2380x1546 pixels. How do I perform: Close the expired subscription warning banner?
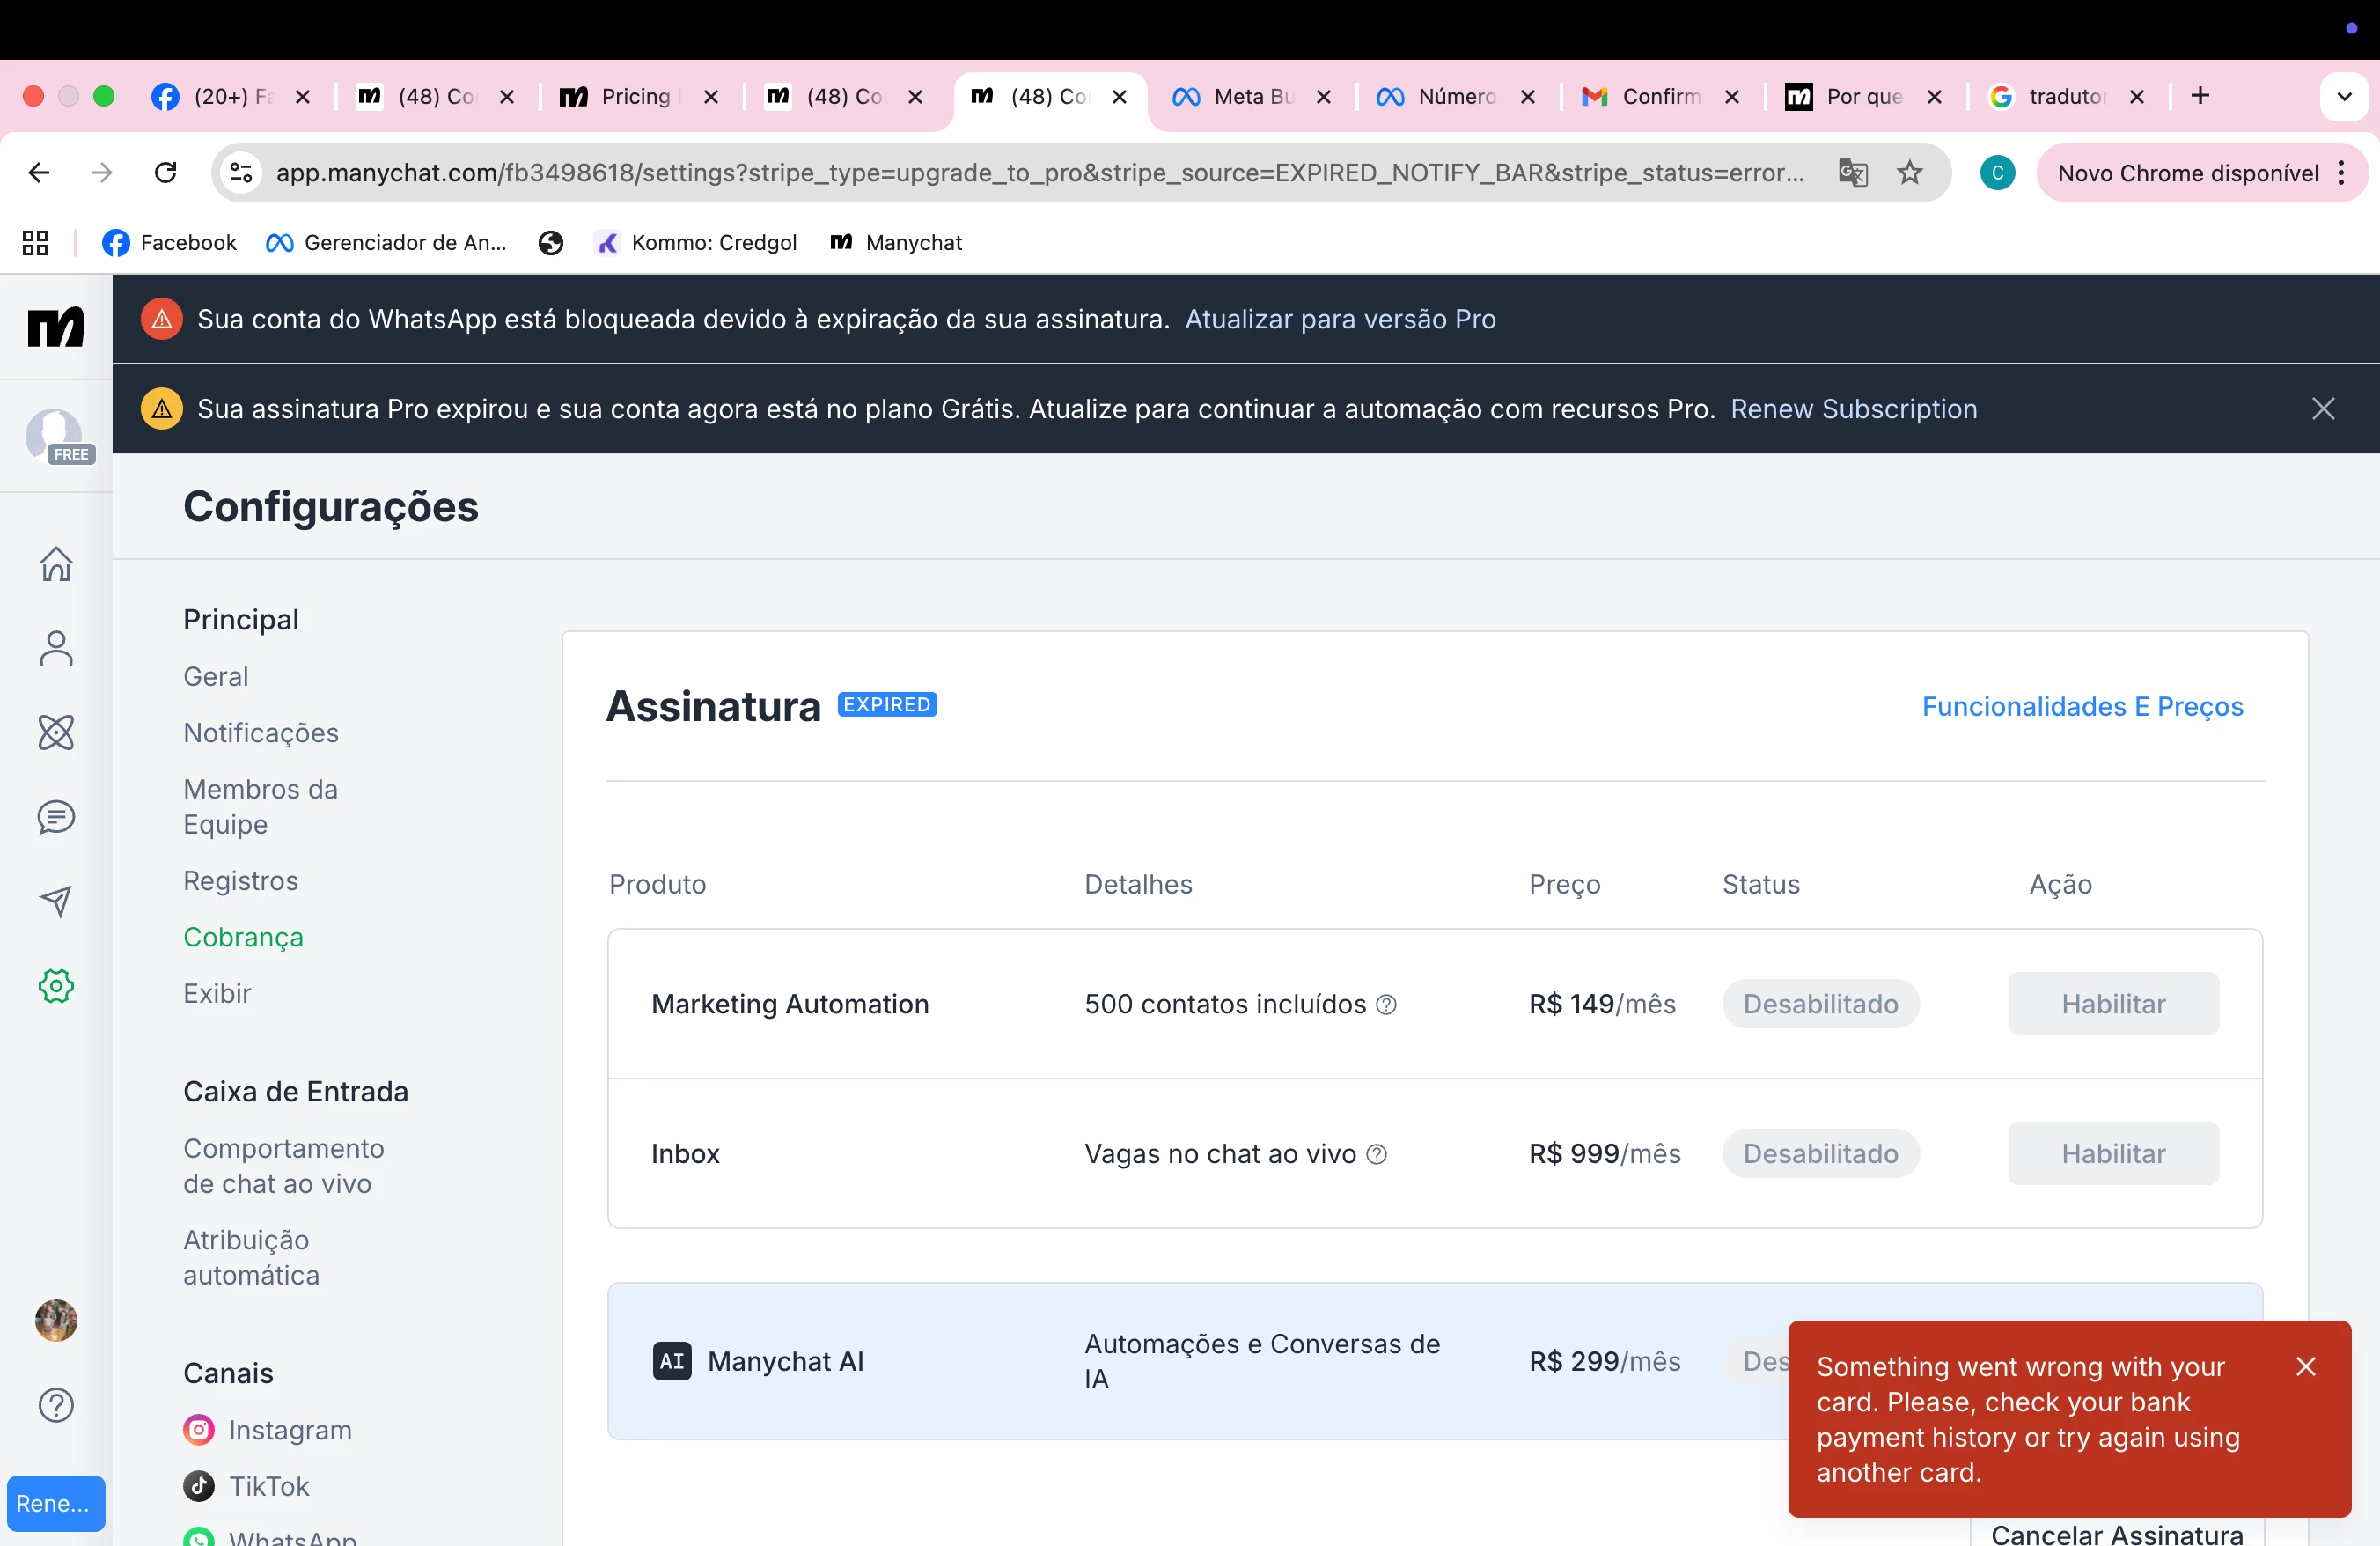(x=2323, y=408)
